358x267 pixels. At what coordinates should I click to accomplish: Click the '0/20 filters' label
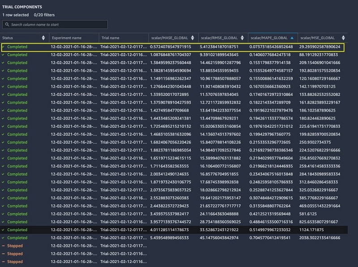[x=44, y=15]
